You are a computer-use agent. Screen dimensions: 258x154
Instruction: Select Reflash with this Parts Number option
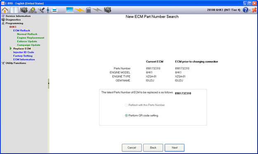pyautogui.click(x=126, y=105)
